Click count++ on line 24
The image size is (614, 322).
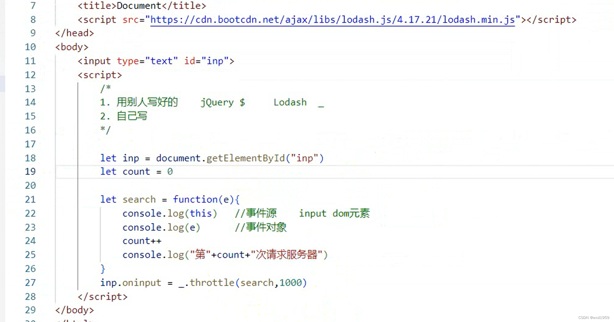pyautogui.click(x=142, y=241)
